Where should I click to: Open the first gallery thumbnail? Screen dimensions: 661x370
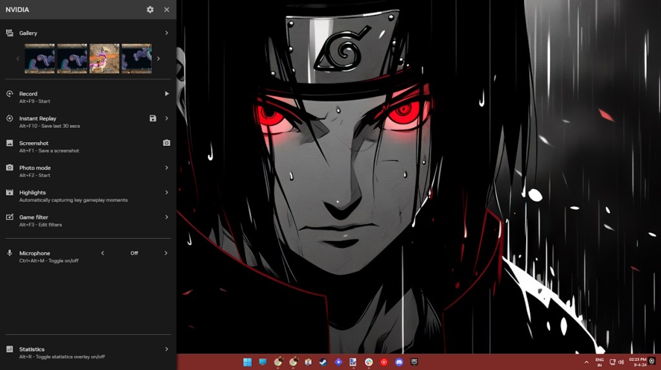(x=39, y=59)
